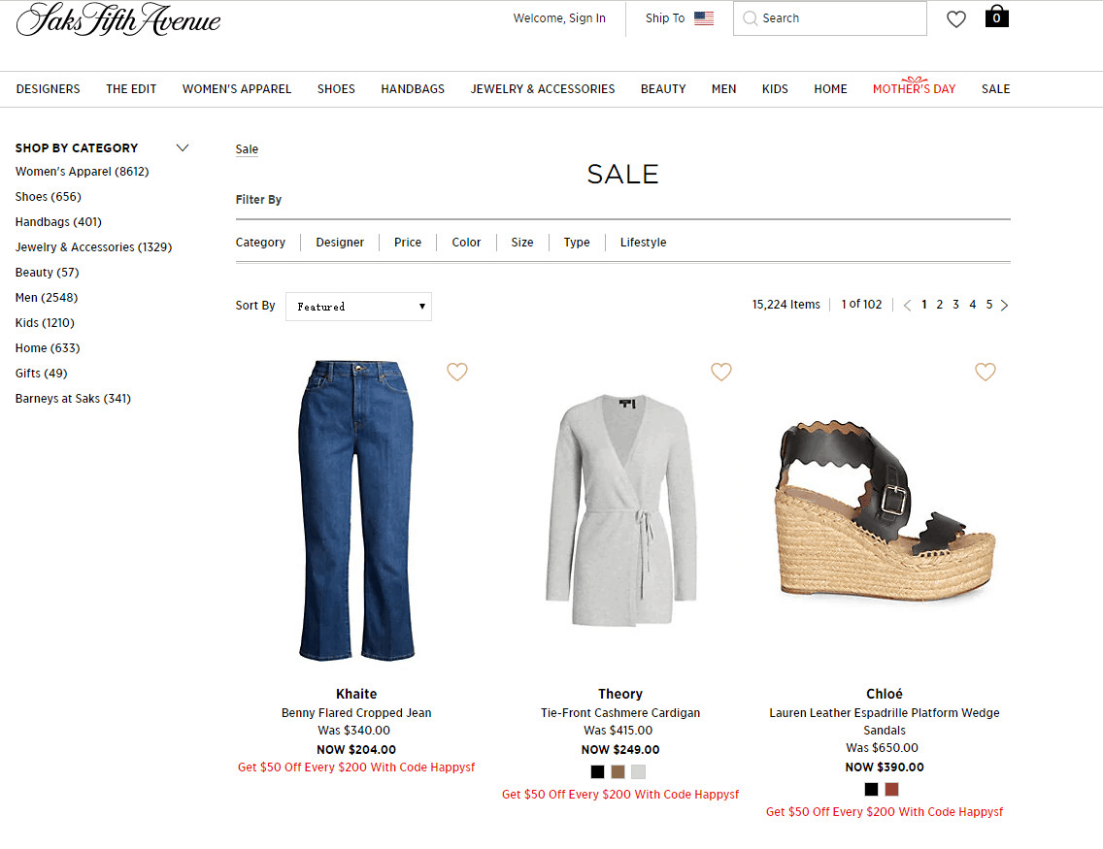Open the Shoes menu
The image size is (1103, 849).
[x=336, y=89]
